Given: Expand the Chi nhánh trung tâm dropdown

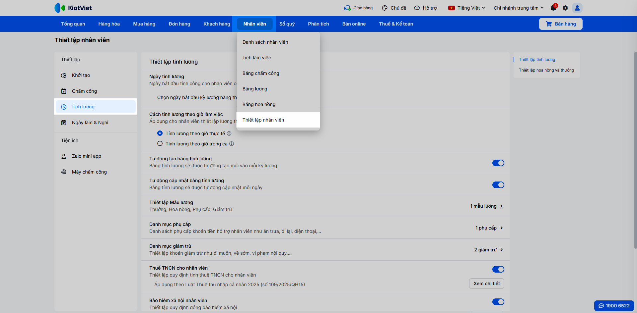Looking at the screenshot, I should click(x=519, y=8).
